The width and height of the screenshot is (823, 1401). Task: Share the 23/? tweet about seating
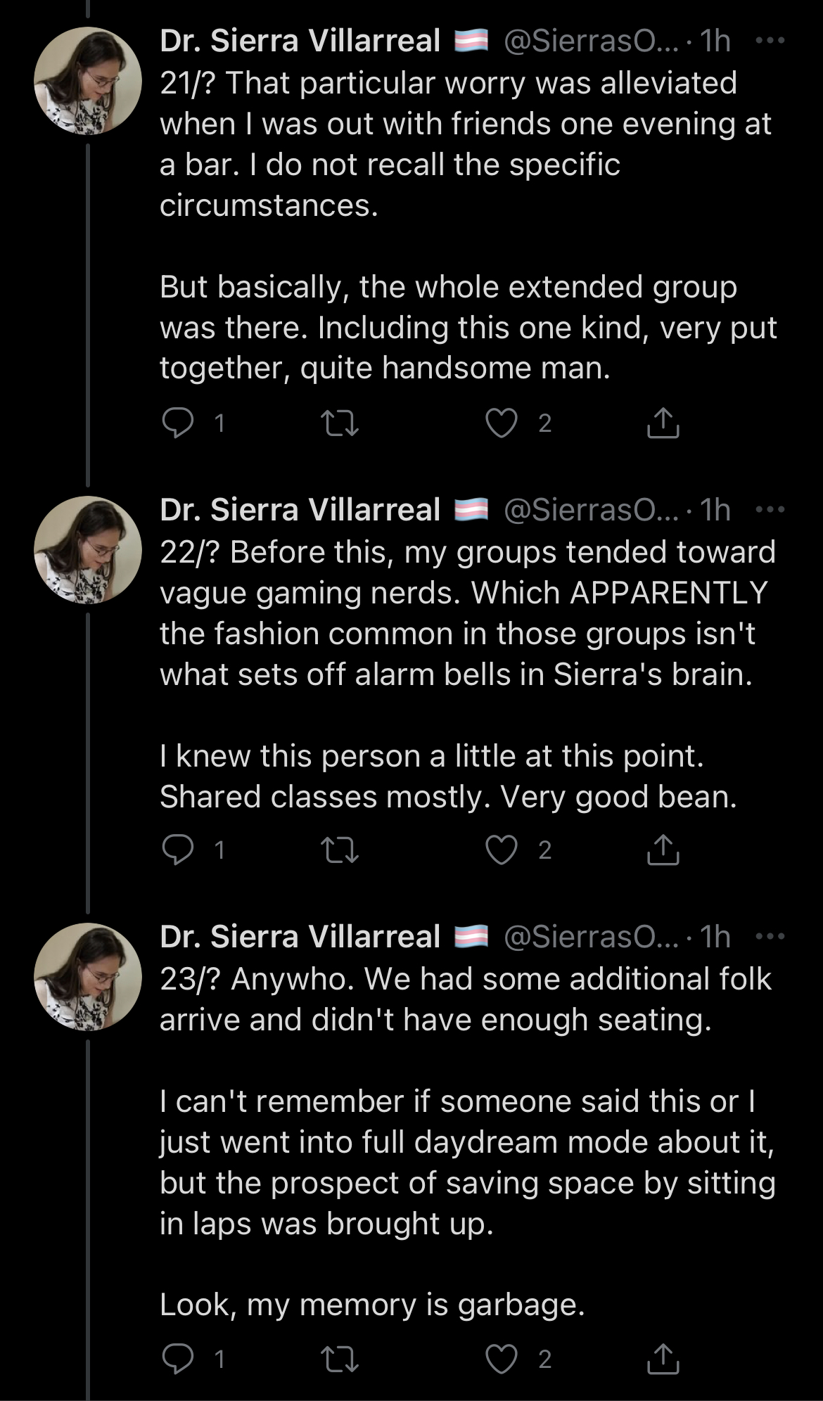(663, 1360)
